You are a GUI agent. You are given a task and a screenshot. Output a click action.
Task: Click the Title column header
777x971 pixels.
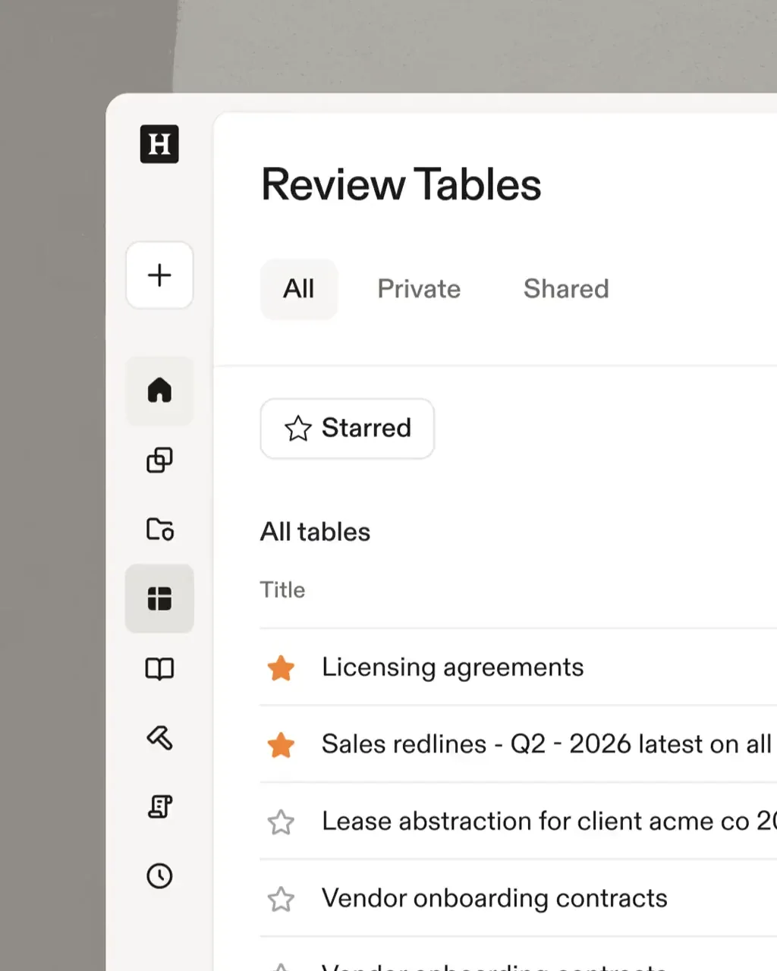pyautogui.click(x=282, y=590)
